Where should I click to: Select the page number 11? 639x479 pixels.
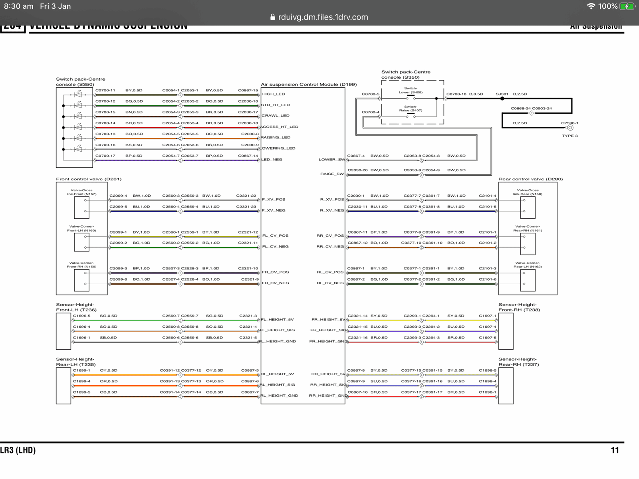tap(615, 450)
